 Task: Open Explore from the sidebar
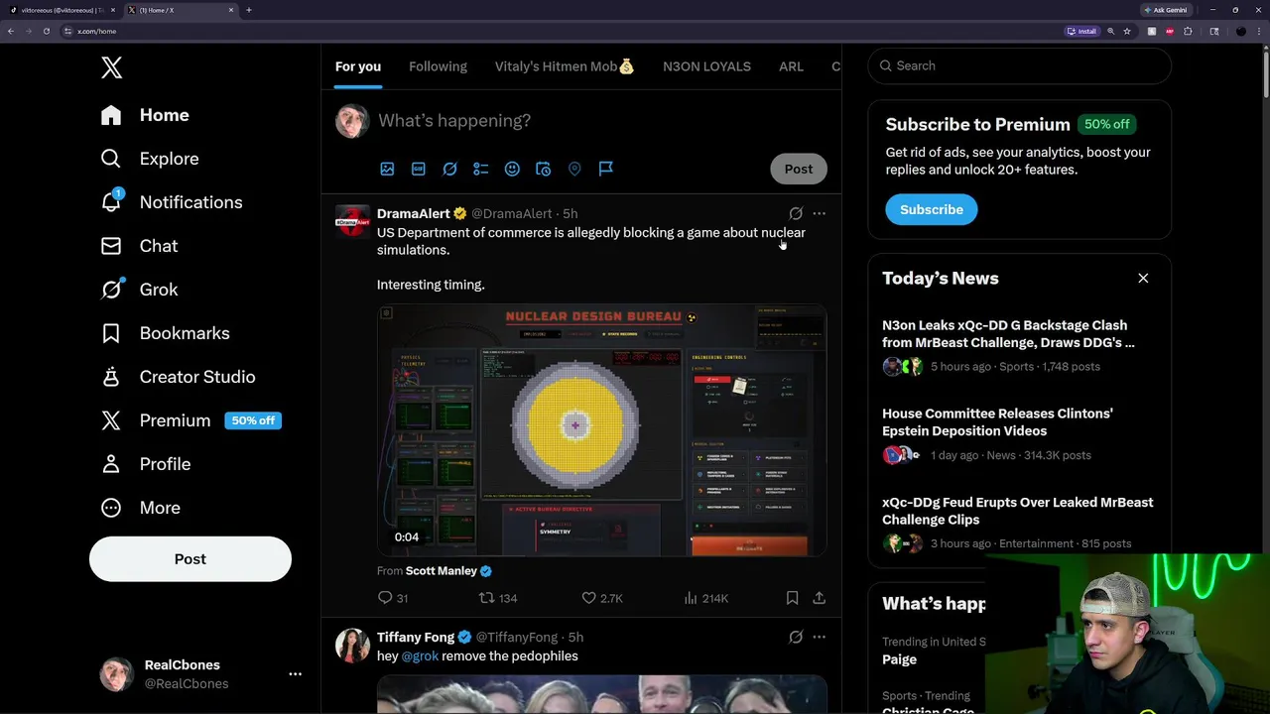tap(150, 159)
